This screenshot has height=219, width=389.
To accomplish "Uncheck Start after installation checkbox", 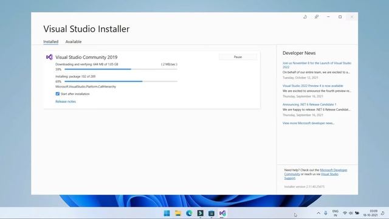I will point(58,94).
